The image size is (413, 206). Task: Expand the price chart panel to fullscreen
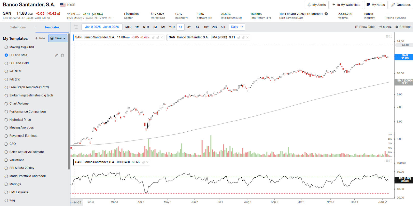391,36
